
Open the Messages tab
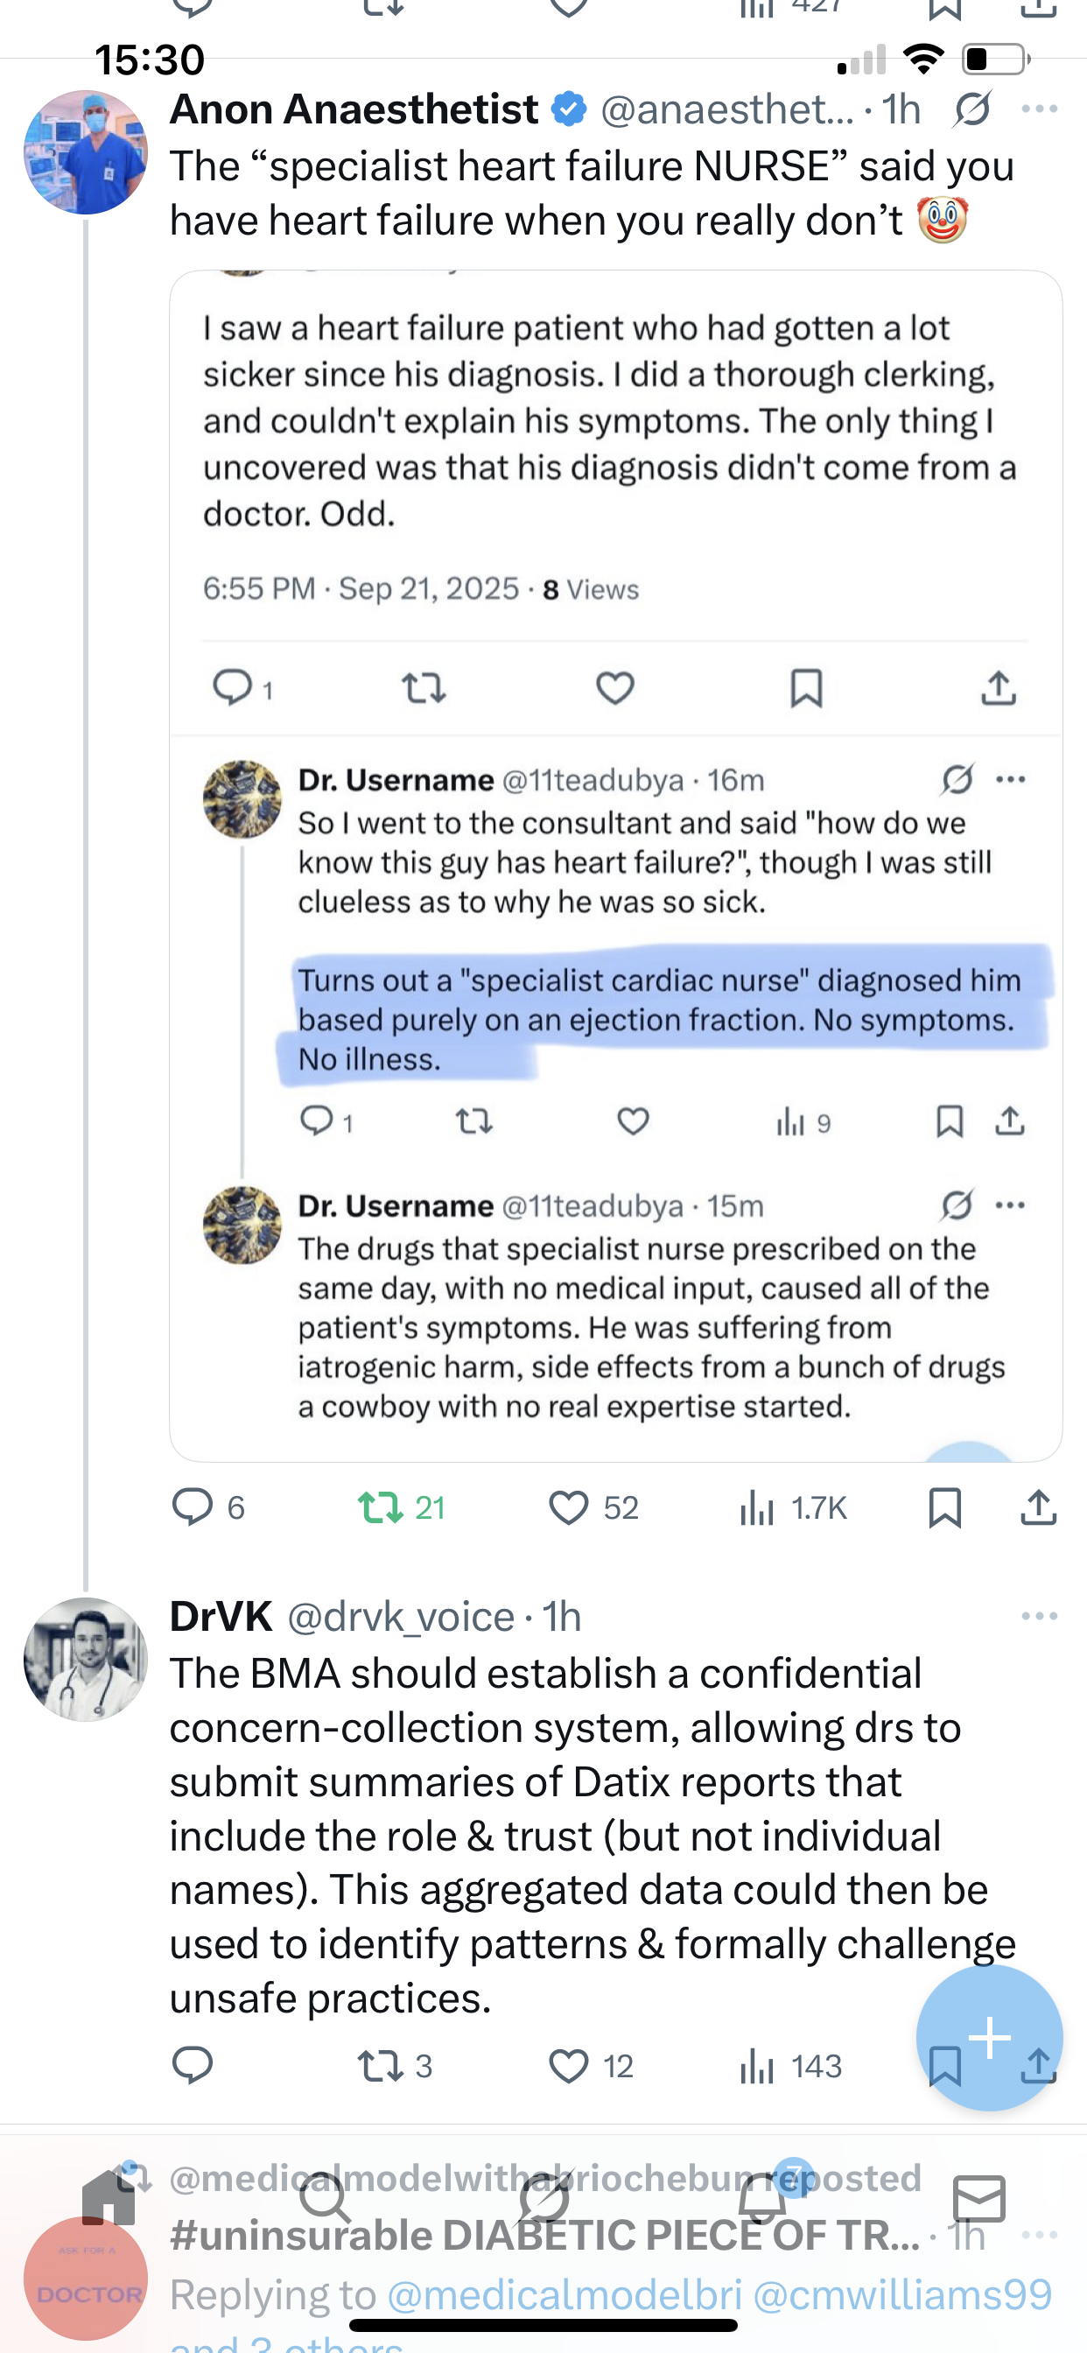click(x=979, y=2197)
